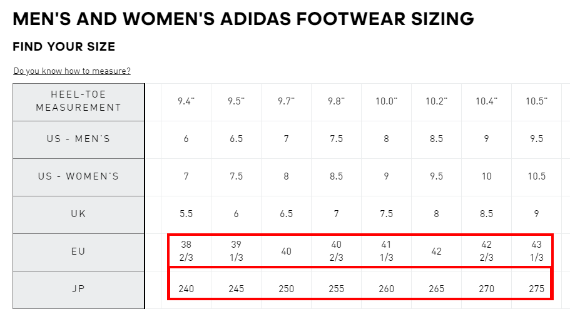Select the US - WOMEN'S row header

tap(78, 176)
